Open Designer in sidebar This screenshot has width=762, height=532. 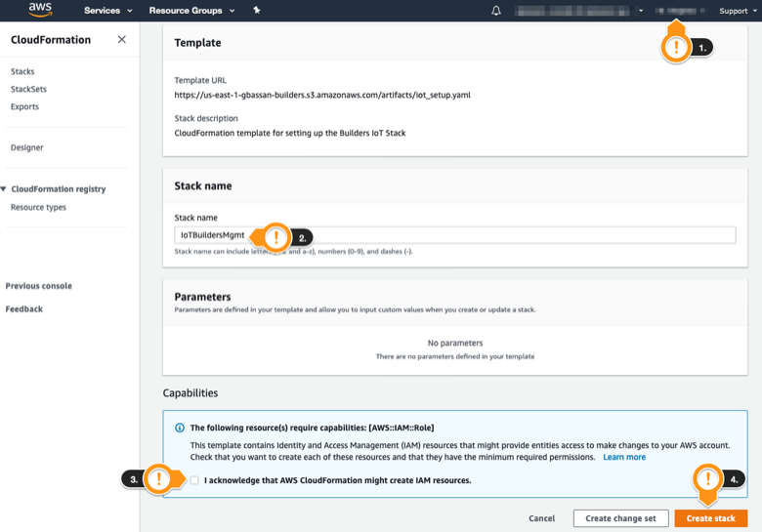pos(26,147)
